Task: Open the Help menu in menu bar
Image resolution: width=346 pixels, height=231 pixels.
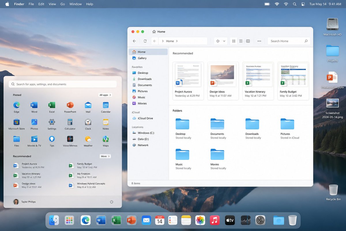Action: coord(90,4)
